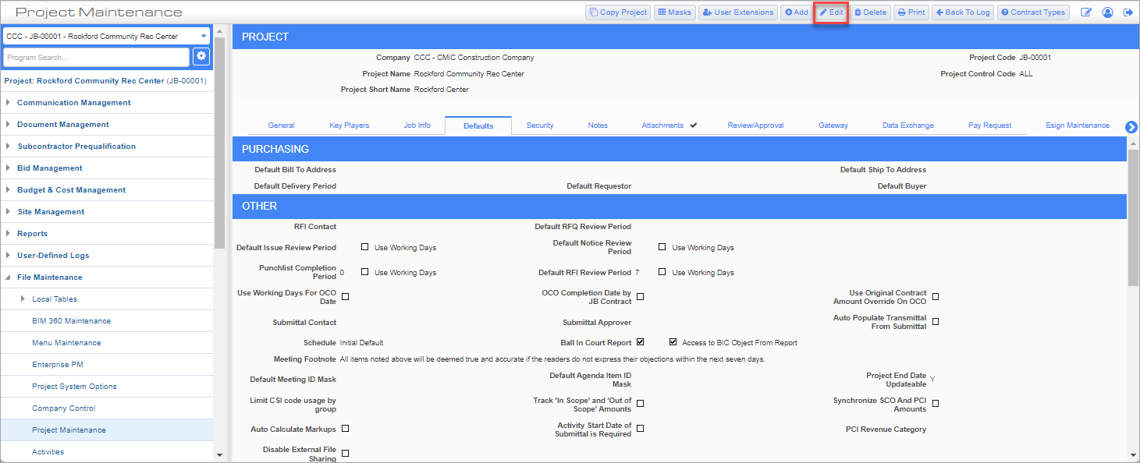Print the project record
This screenshot has height=463, width=1140.
[x=911, y=12]
